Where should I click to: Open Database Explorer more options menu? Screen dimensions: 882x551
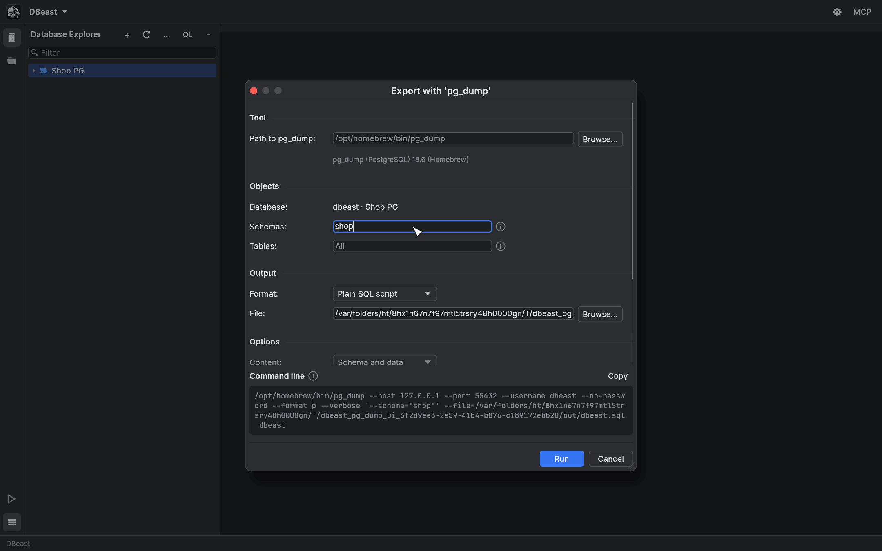(x=167, y=35)
